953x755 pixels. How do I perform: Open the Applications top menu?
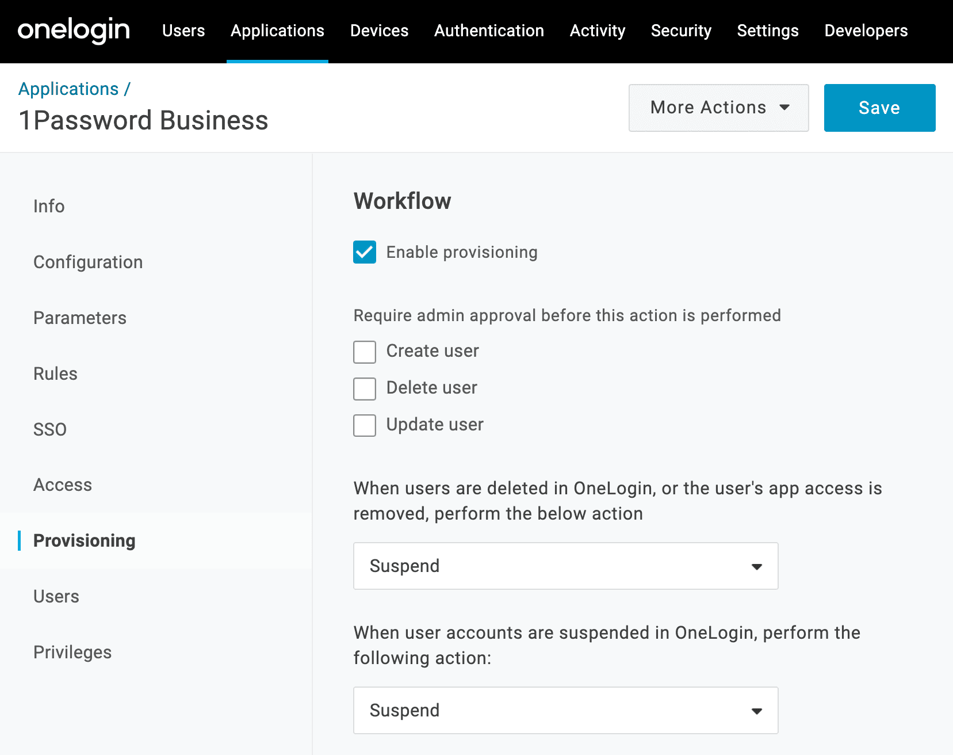tap(277, 30)
